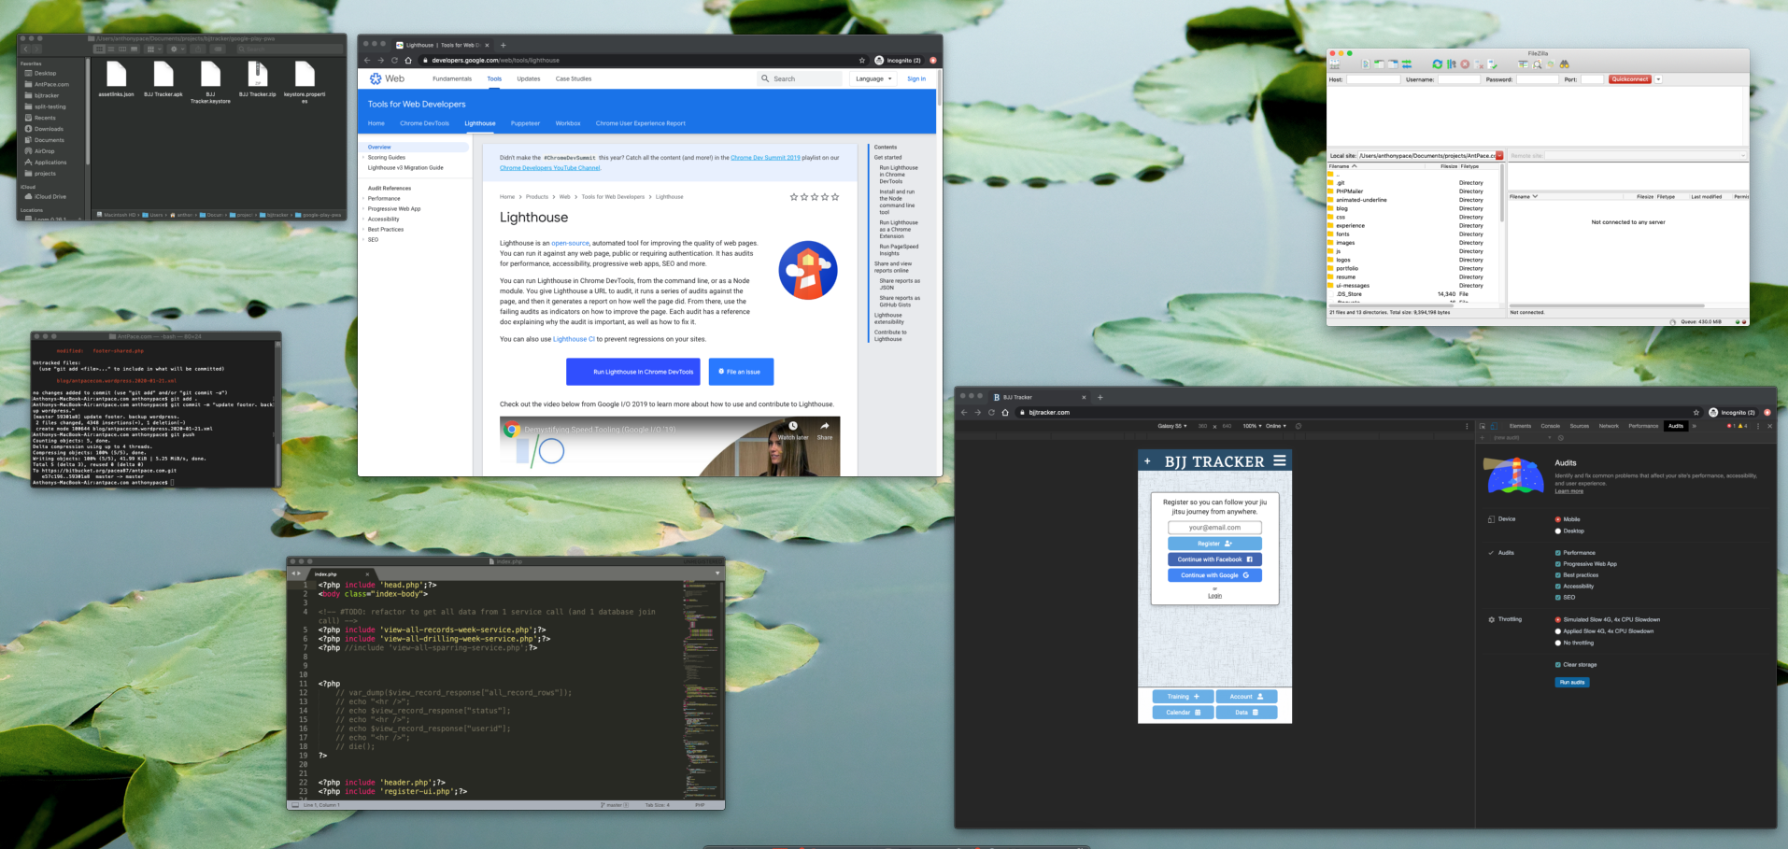Toggle Performance audit checkbox in DevTools

1558,553
